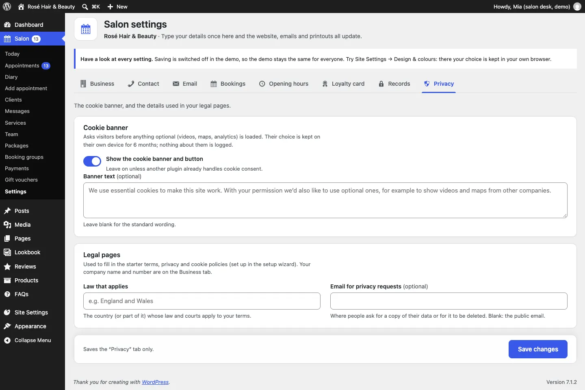585x390 pixels.
Task: Click the Save changes button
Action: click(x=538, y=349)
